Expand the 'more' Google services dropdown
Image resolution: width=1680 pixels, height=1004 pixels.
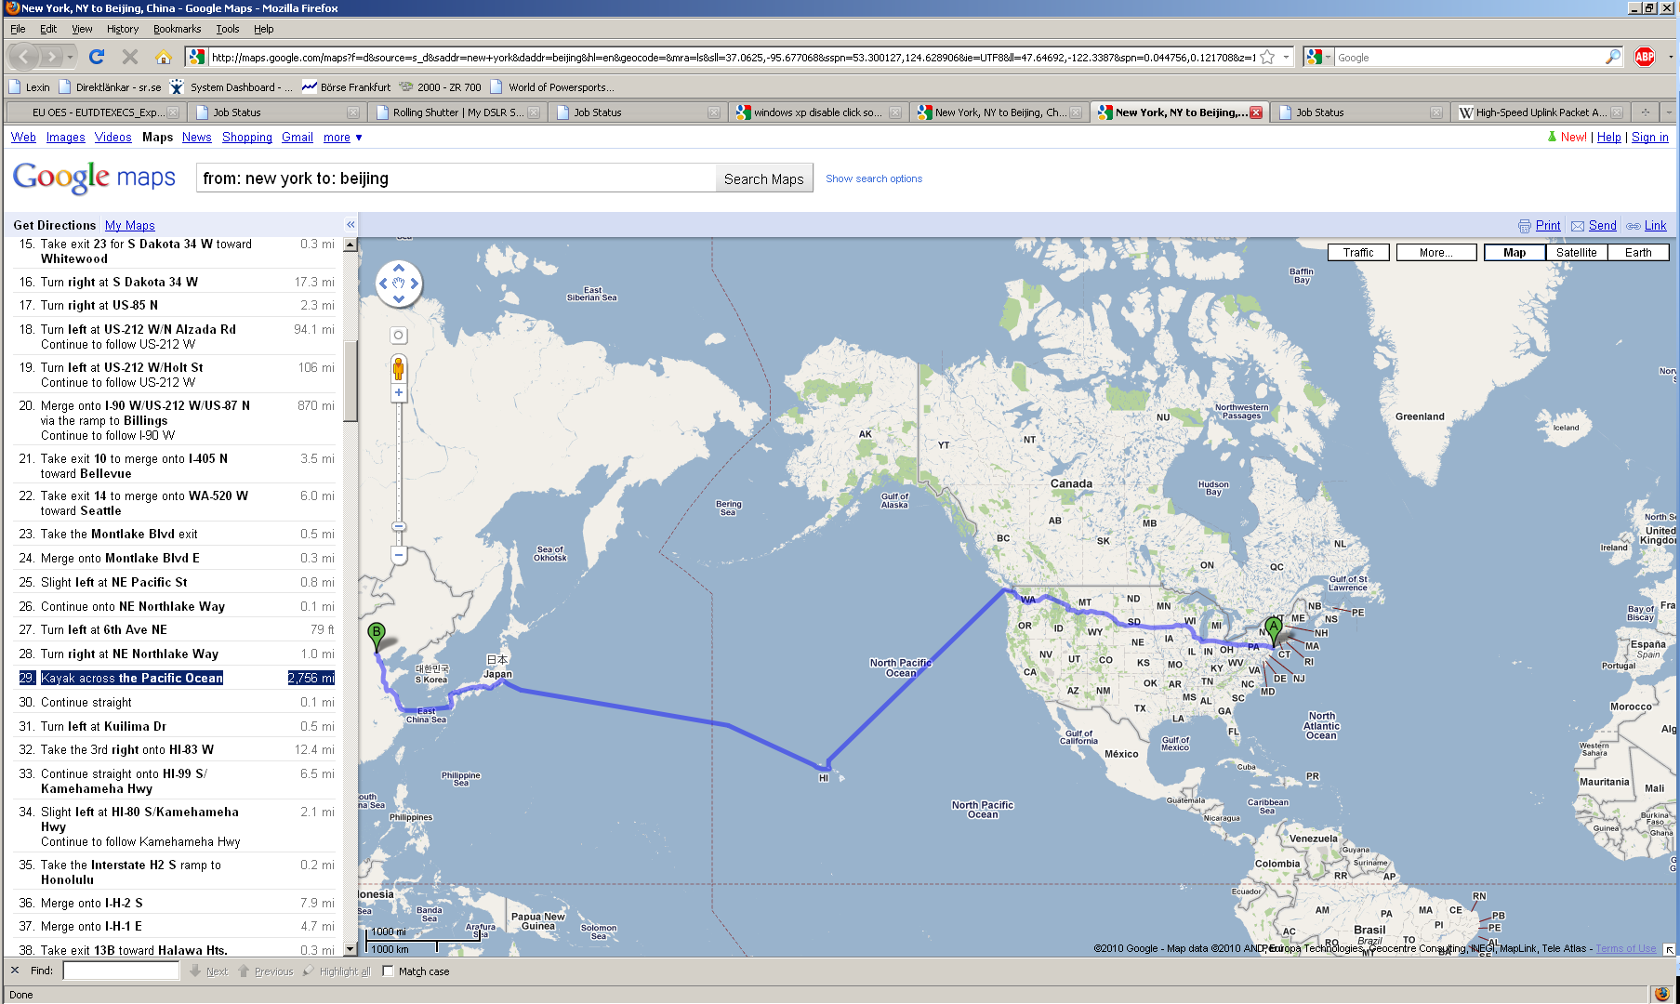click(x=343, y=138)
